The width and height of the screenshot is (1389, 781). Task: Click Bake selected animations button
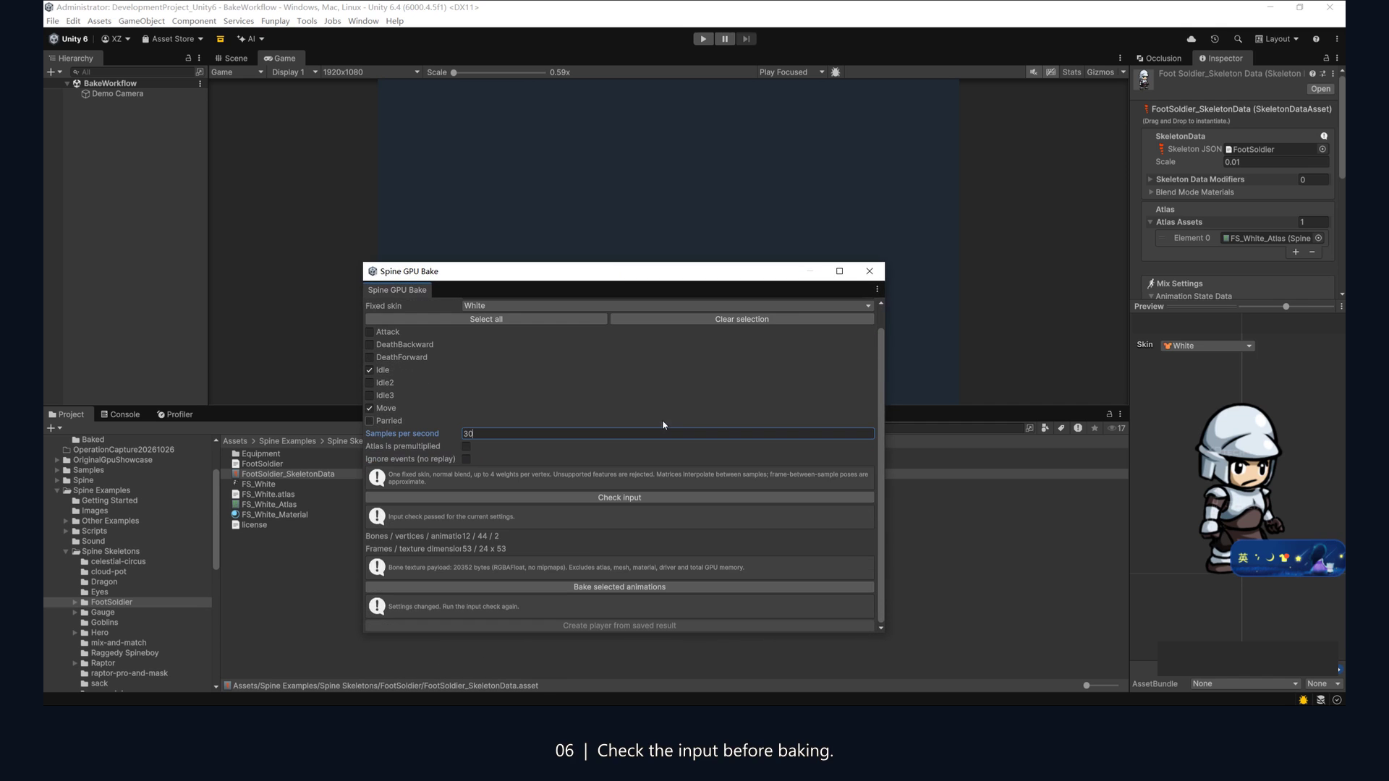619,587
